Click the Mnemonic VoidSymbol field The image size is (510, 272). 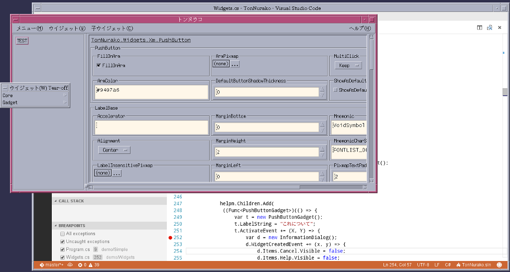[x=349, y=127]
